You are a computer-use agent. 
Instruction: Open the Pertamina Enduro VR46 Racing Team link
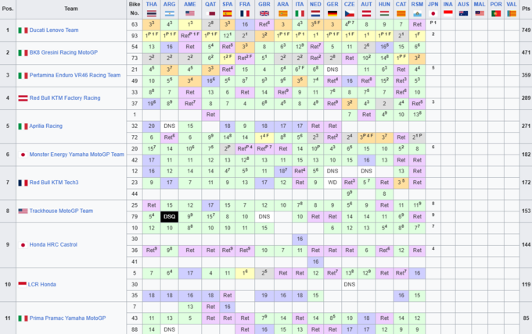(x=75, y=76)
